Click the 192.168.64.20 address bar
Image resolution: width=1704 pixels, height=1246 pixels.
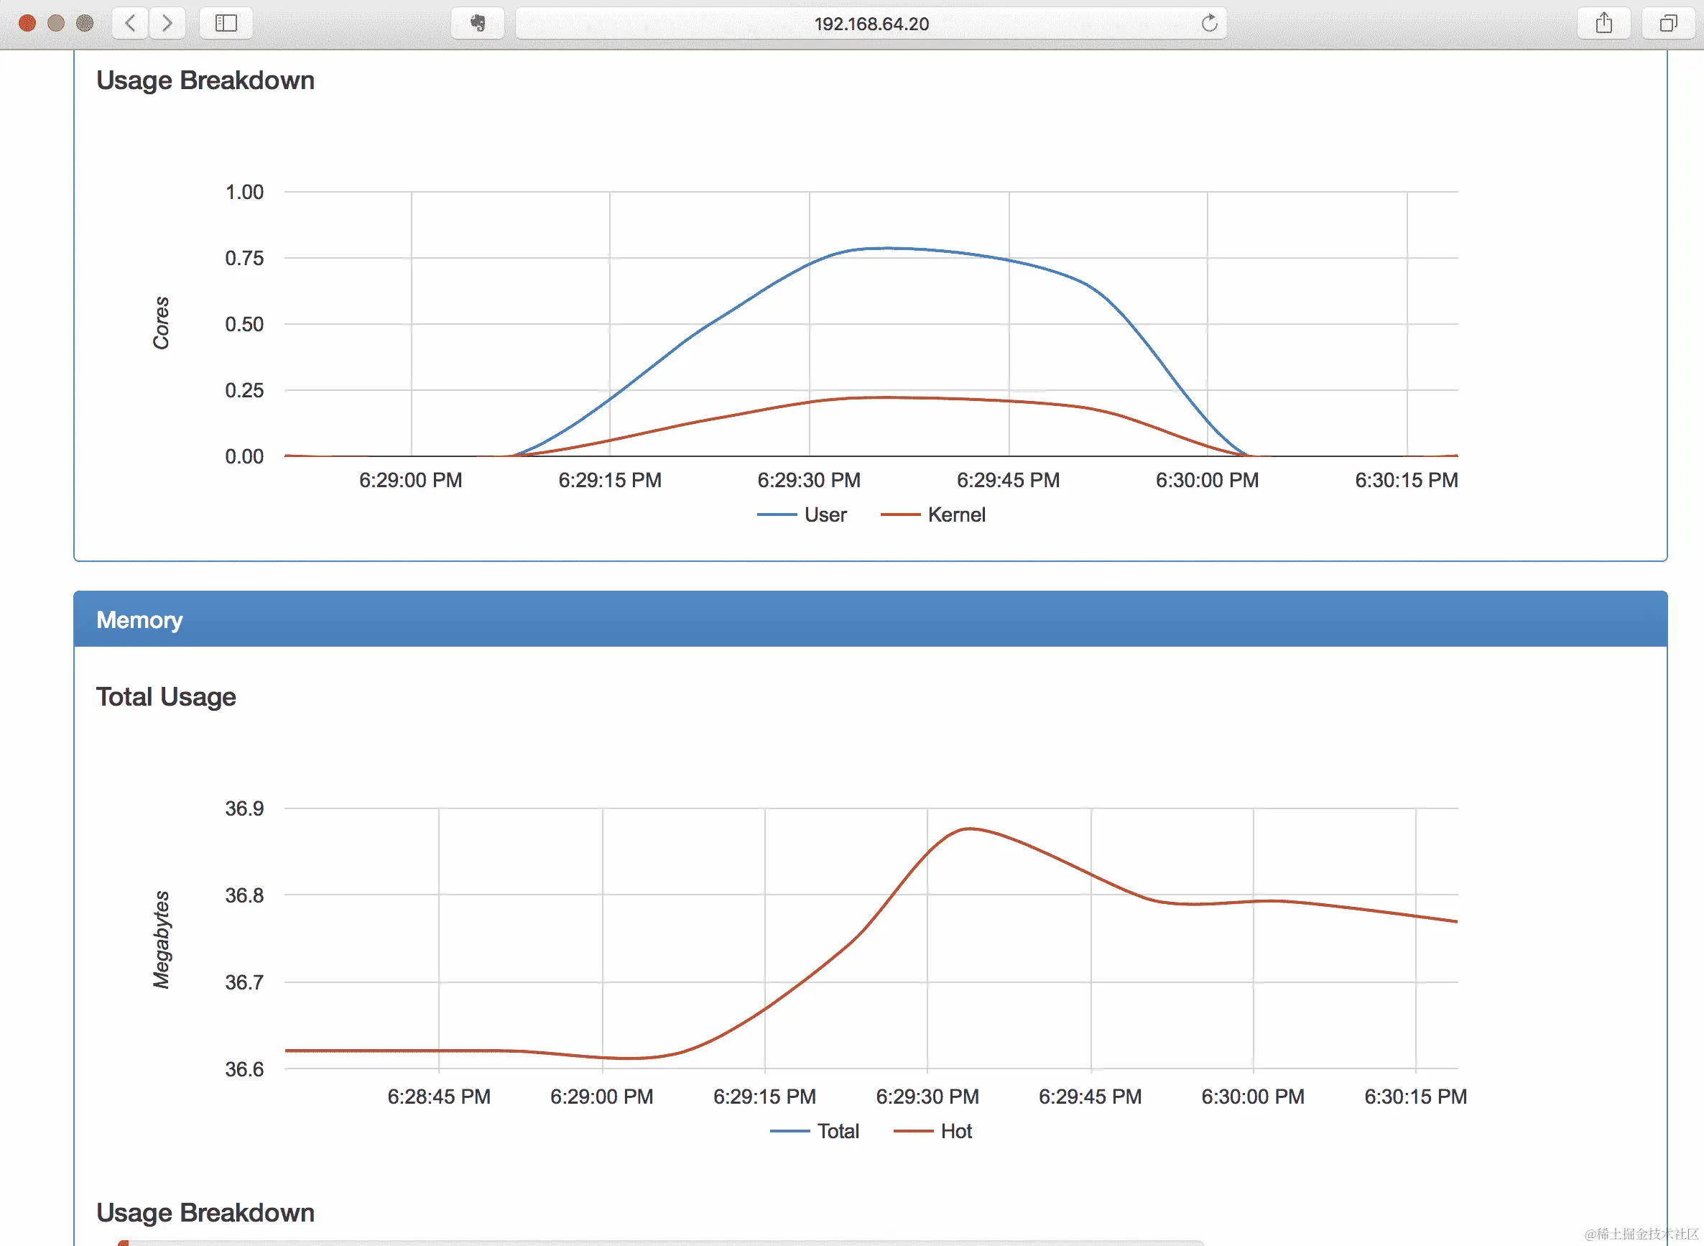coord(870,24)
